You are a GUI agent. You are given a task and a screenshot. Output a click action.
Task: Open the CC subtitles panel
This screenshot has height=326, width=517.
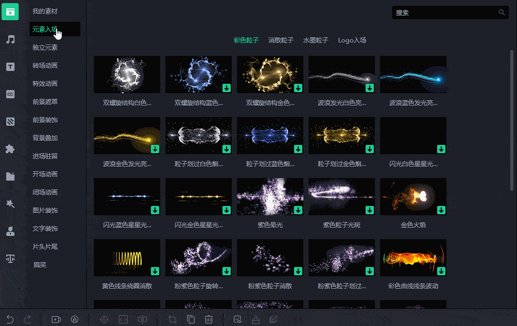coord(10,94)
